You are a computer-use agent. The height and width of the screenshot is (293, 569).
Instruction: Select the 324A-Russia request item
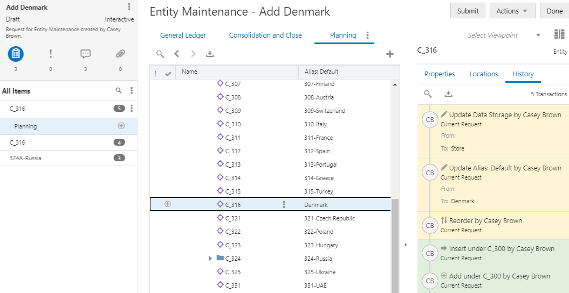[x=27, y=158]
